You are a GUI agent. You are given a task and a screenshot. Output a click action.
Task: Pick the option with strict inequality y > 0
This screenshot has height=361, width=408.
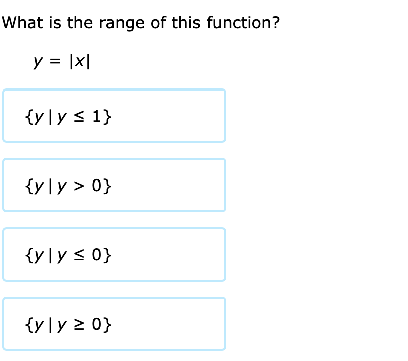[x=114, y=185]
